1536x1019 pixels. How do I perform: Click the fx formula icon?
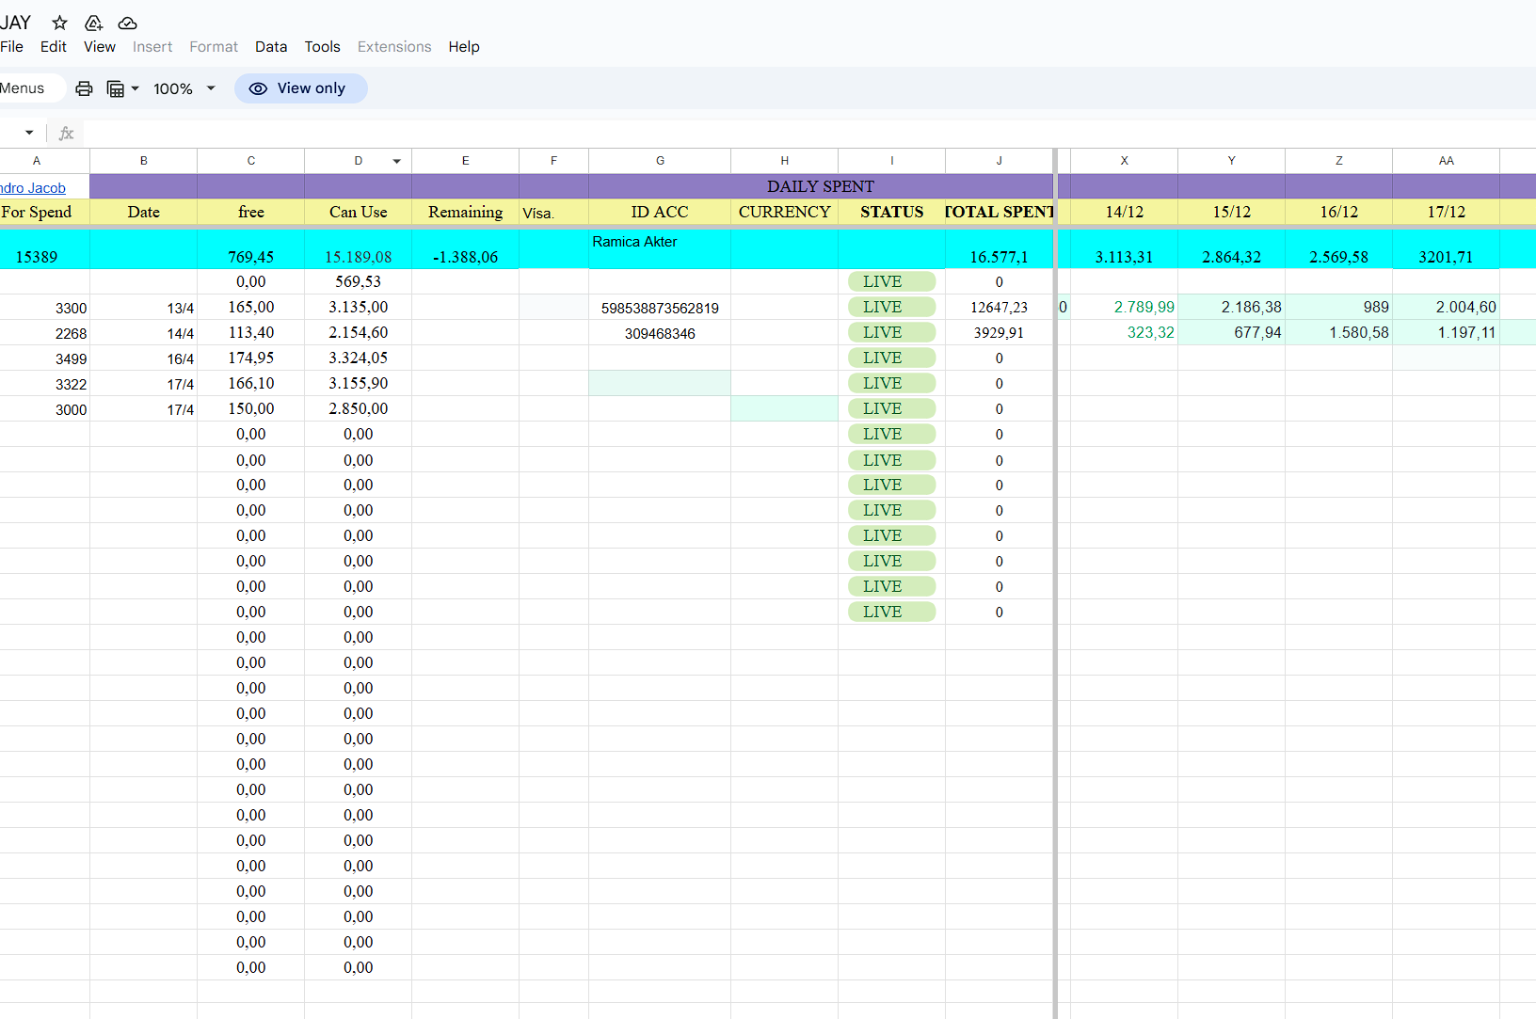66,134
